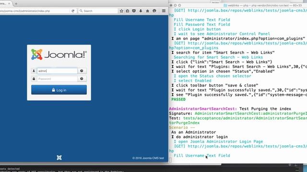The width and height of the screenshot is (307, 172).
Task: Click the help icon beside username field
Action: click(x=82, y=71)
